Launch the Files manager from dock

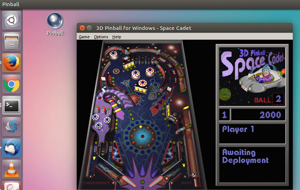coord(12,41)
